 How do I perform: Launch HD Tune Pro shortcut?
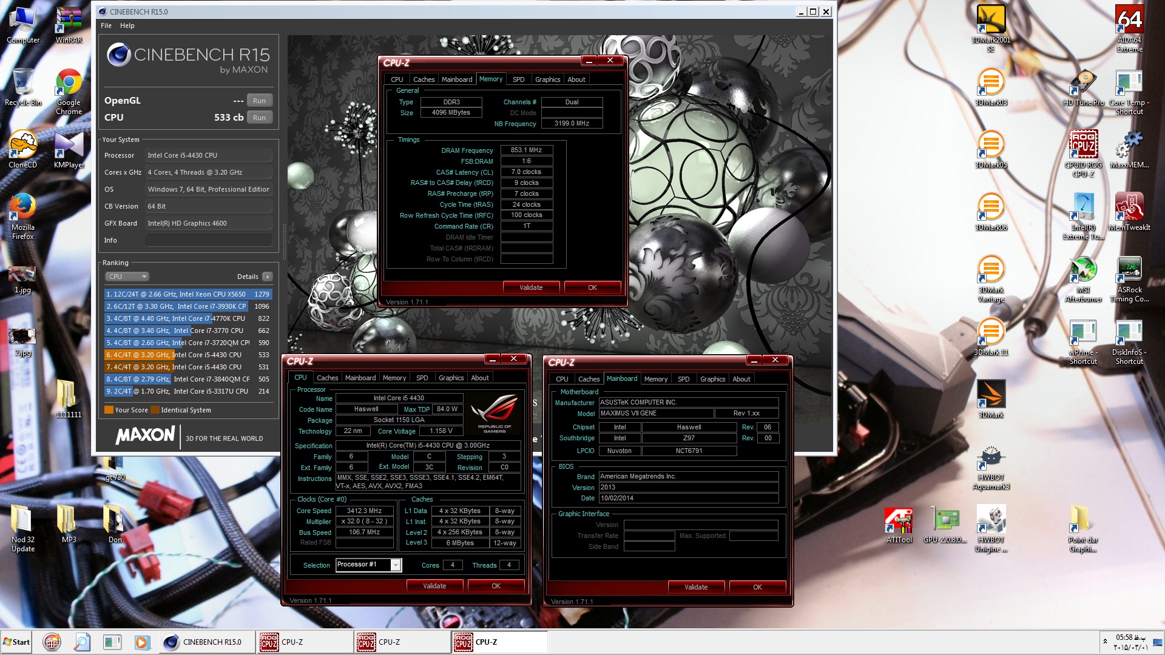1083,87
